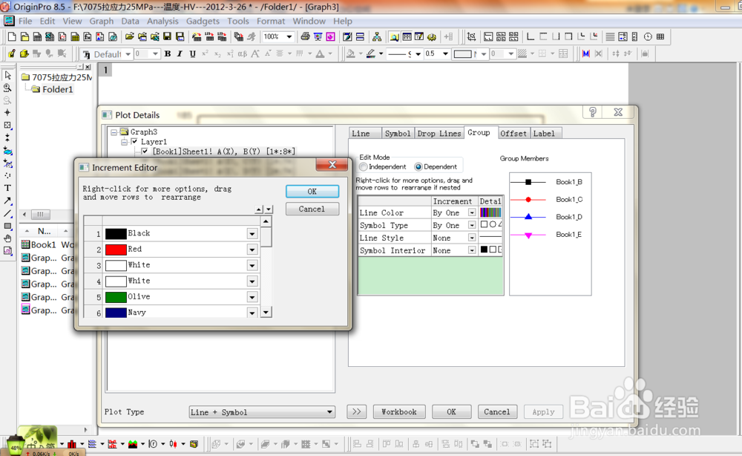Click the Red color swatch in row 2
The width and height of the screenshot is (742, 456).
pos(116,250)
